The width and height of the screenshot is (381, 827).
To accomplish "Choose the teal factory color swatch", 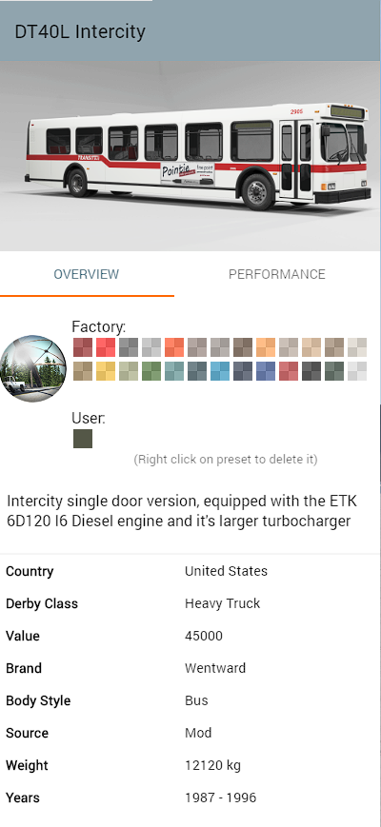I will tap(174, 371).
